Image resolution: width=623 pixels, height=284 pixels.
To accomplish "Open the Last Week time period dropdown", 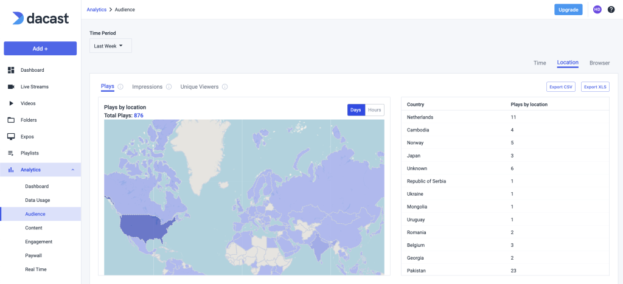I will coord(110,46).
